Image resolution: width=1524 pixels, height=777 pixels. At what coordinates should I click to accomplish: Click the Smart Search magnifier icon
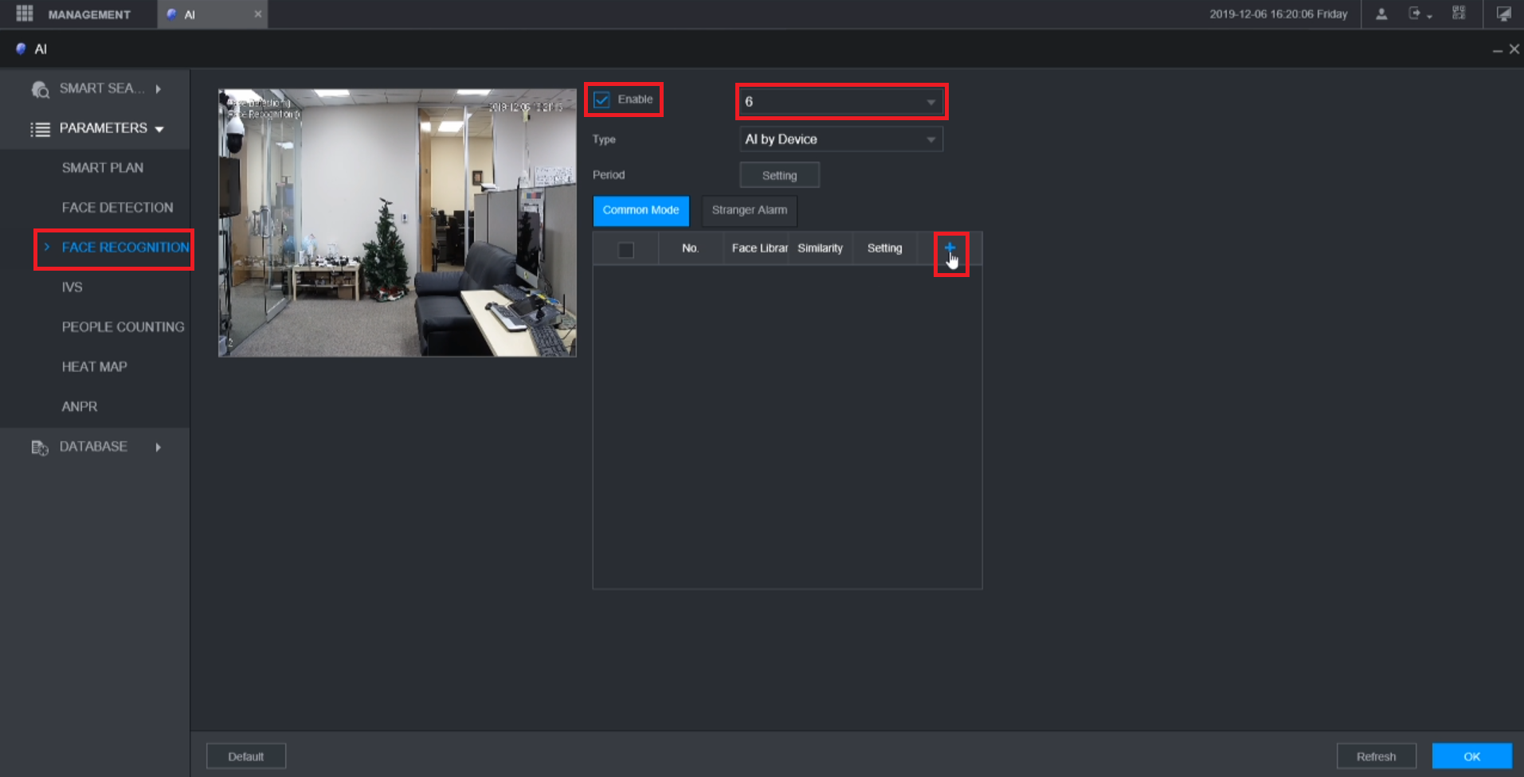pyautogui.click(x=40, y=89)
